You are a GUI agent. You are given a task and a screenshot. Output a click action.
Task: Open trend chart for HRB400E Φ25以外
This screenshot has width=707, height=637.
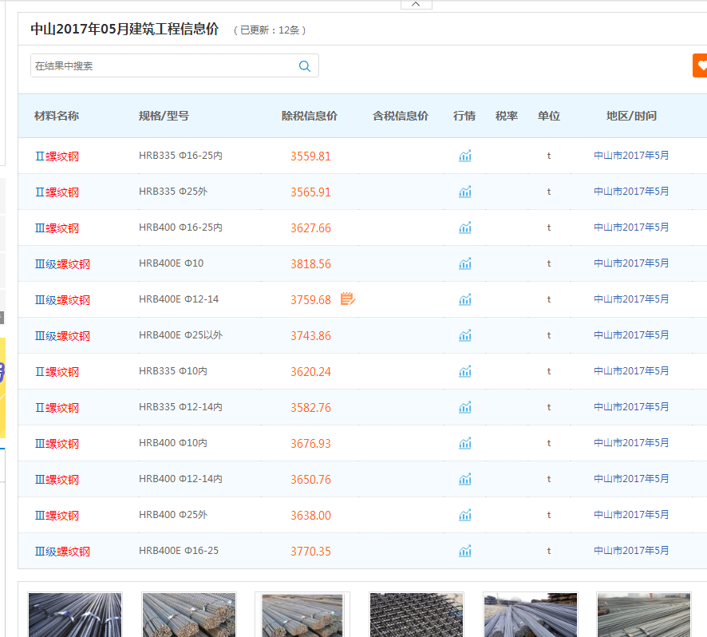click(x=465, y=335)
